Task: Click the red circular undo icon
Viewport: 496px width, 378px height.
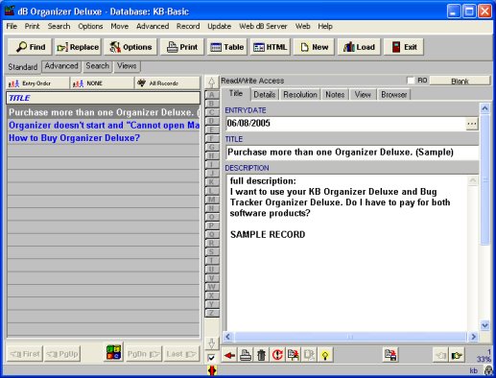Action: pos(277,355)
